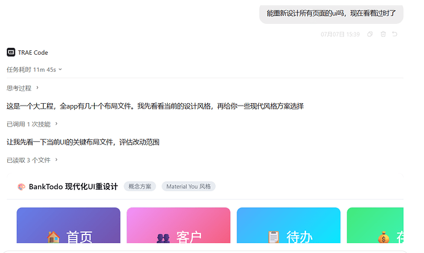This screenshot has width=424, height=253.
Task: Click the timestamp 07月07日 15:39
Action: (x=340, y=34)
